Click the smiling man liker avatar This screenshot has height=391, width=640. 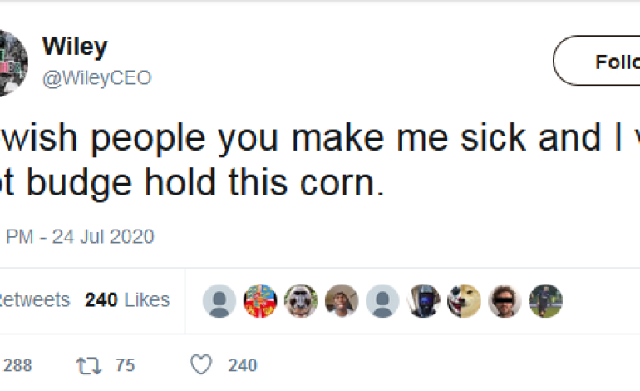coord(342,300)
